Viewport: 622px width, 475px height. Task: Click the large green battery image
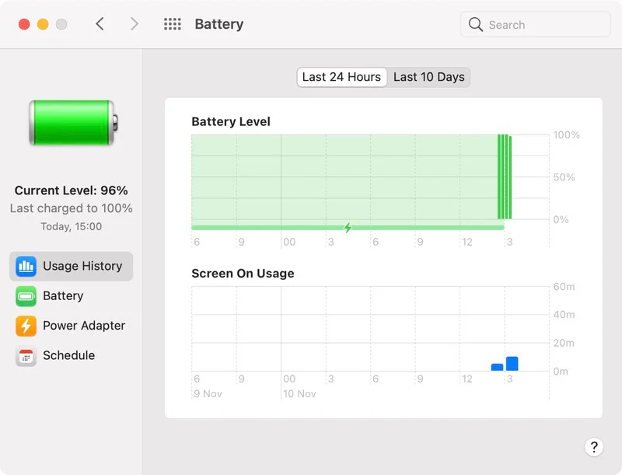click(x=73, y=122)
